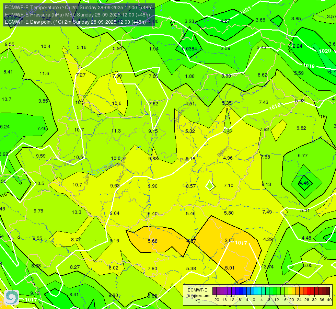Image resolution: width=336 pixels, height=309 pixels.
Task: Select the ECMWF-E Pressure MSL layer label
Action: [x=77, y=15]
